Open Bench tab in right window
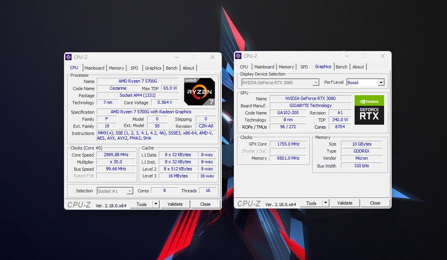This screenshot has width=447, height=260. [x=342, y=67]
